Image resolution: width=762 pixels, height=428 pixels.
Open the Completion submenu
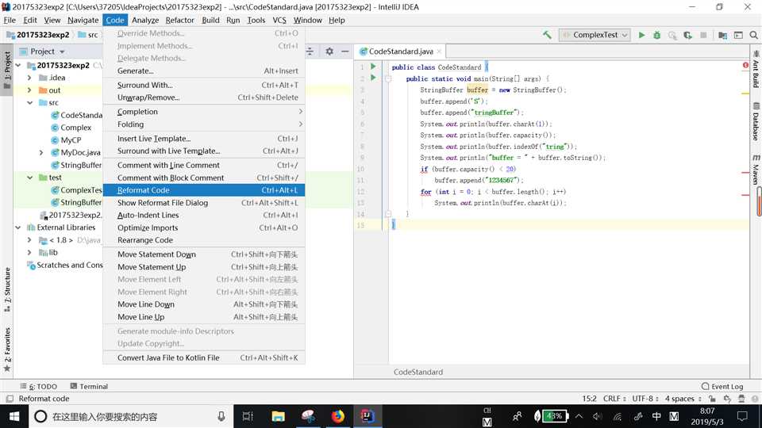click(x=204, y=112)
